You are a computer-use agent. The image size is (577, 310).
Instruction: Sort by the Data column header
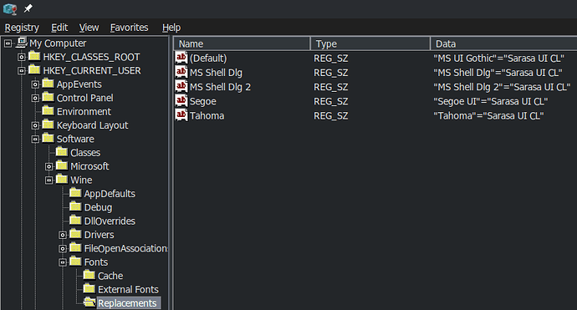pos(503,43)
